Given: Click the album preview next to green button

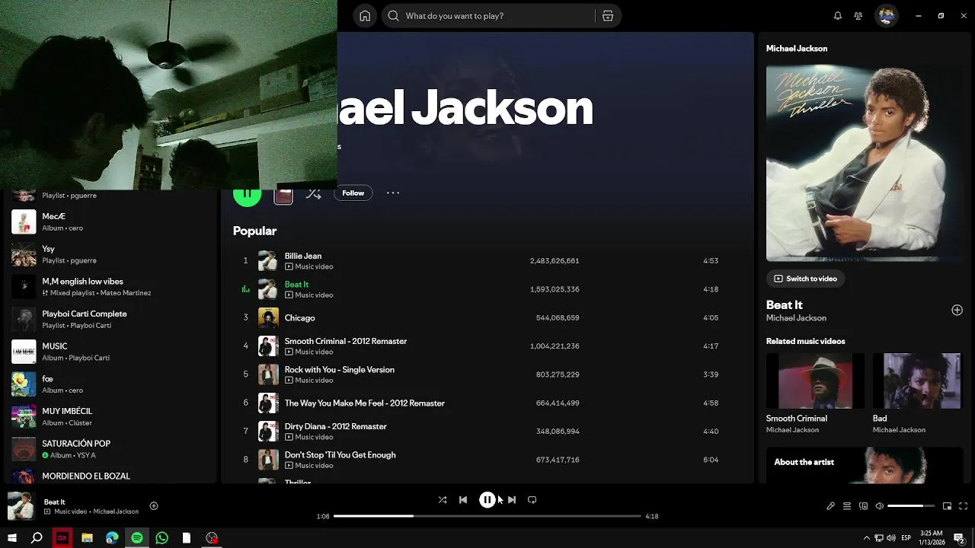Looking at the screenshot, I should 283,195.
